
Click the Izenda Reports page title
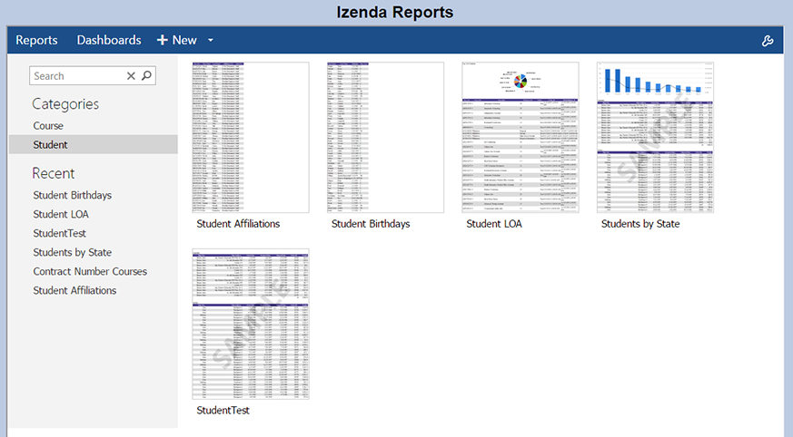click(x=395, y=12)
